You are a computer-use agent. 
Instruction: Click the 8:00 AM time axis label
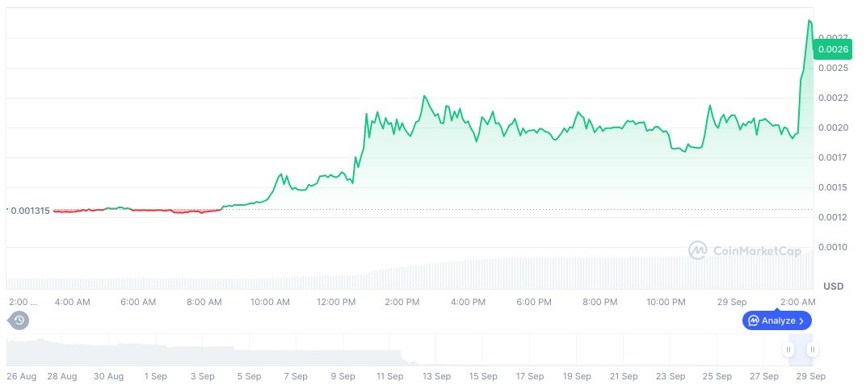click(x=204, y=302)
